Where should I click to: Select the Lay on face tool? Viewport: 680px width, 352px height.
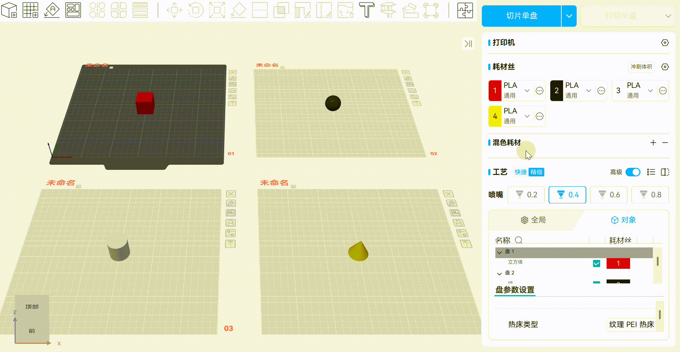(x=238, y=10)
